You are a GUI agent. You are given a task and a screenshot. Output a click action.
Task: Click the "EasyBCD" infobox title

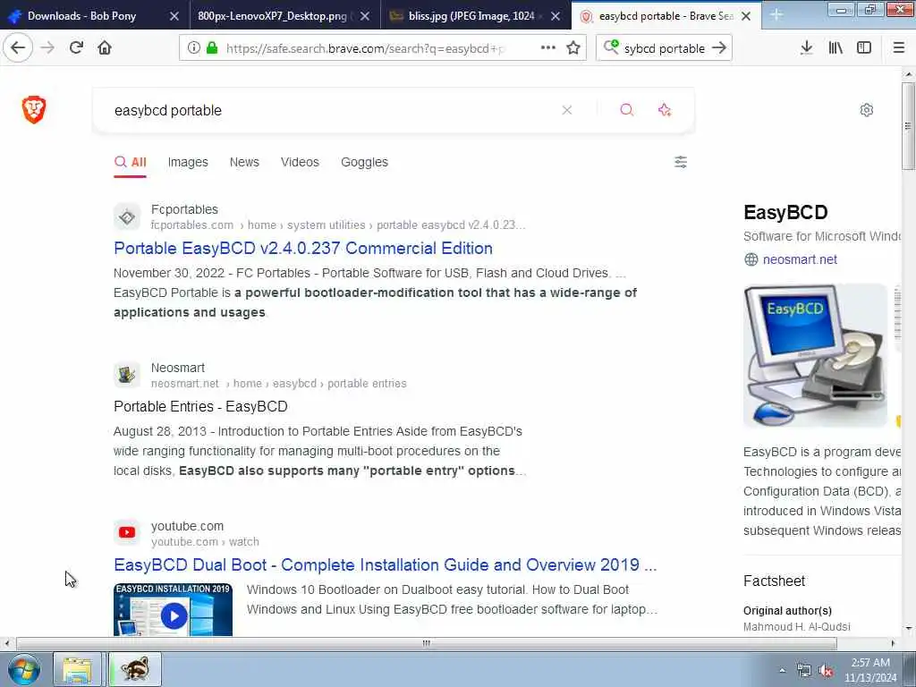pos(785,212)
